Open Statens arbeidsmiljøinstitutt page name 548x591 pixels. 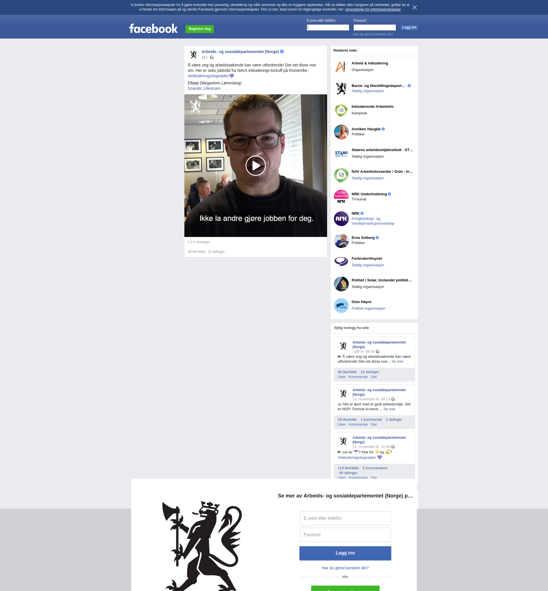pos(382,150)
